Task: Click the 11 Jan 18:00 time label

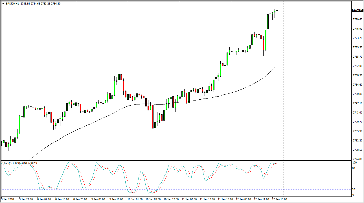Action: pyautogui.click(x=225, y=199)
